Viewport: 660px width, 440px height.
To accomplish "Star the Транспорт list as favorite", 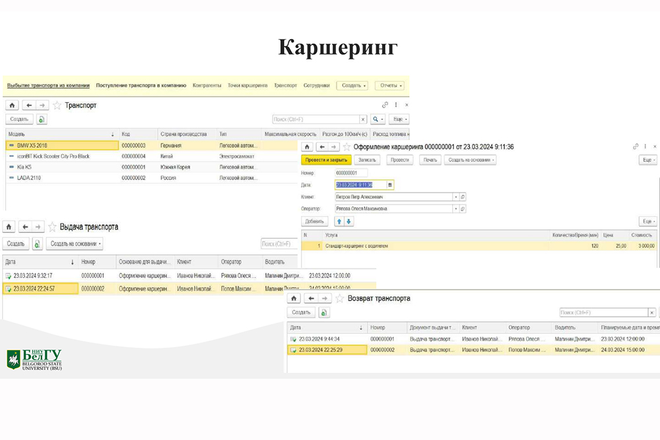I will (x=57, y=106).
